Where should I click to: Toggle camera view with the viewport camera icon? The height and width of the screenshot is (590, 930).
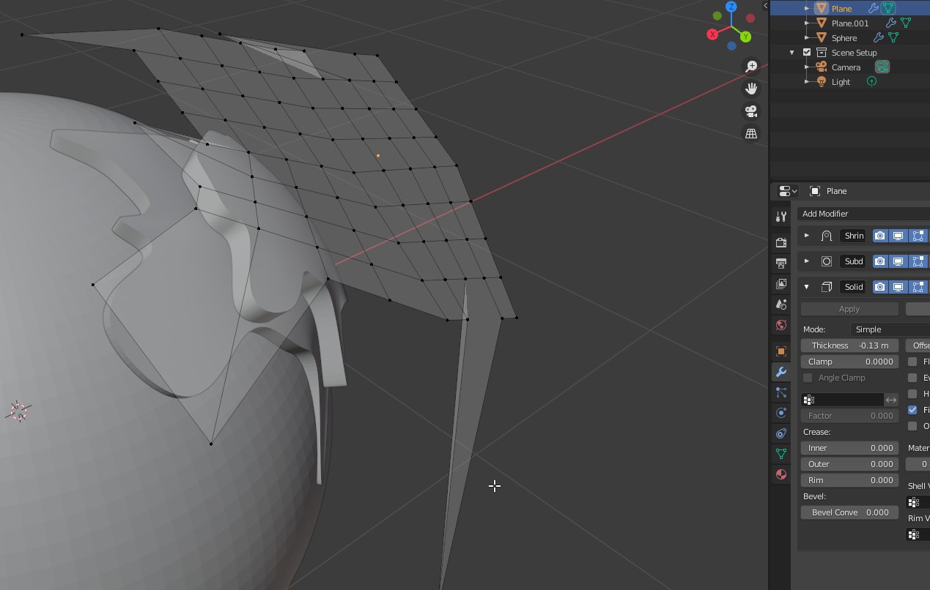pos(751,111)
